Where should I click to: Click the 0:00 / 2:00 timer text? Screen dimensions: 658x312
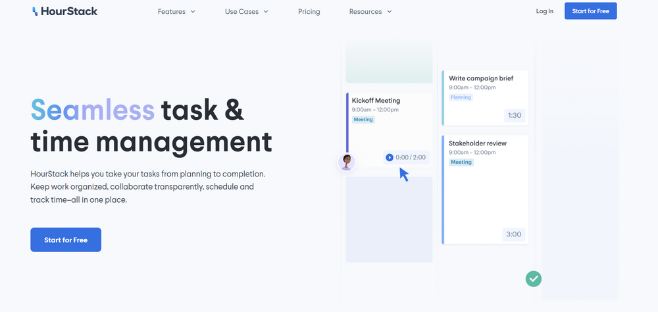(x=411, y=157)
